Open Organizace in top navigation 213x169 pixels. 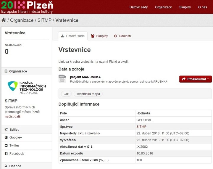click(x=163, y=7)
